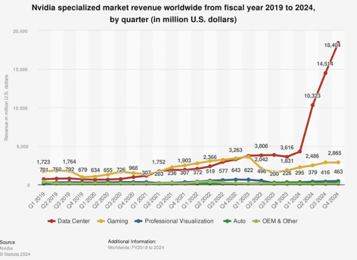Click the 10,323 data label
The image size is (357, 260).
[x=312, y=96]
